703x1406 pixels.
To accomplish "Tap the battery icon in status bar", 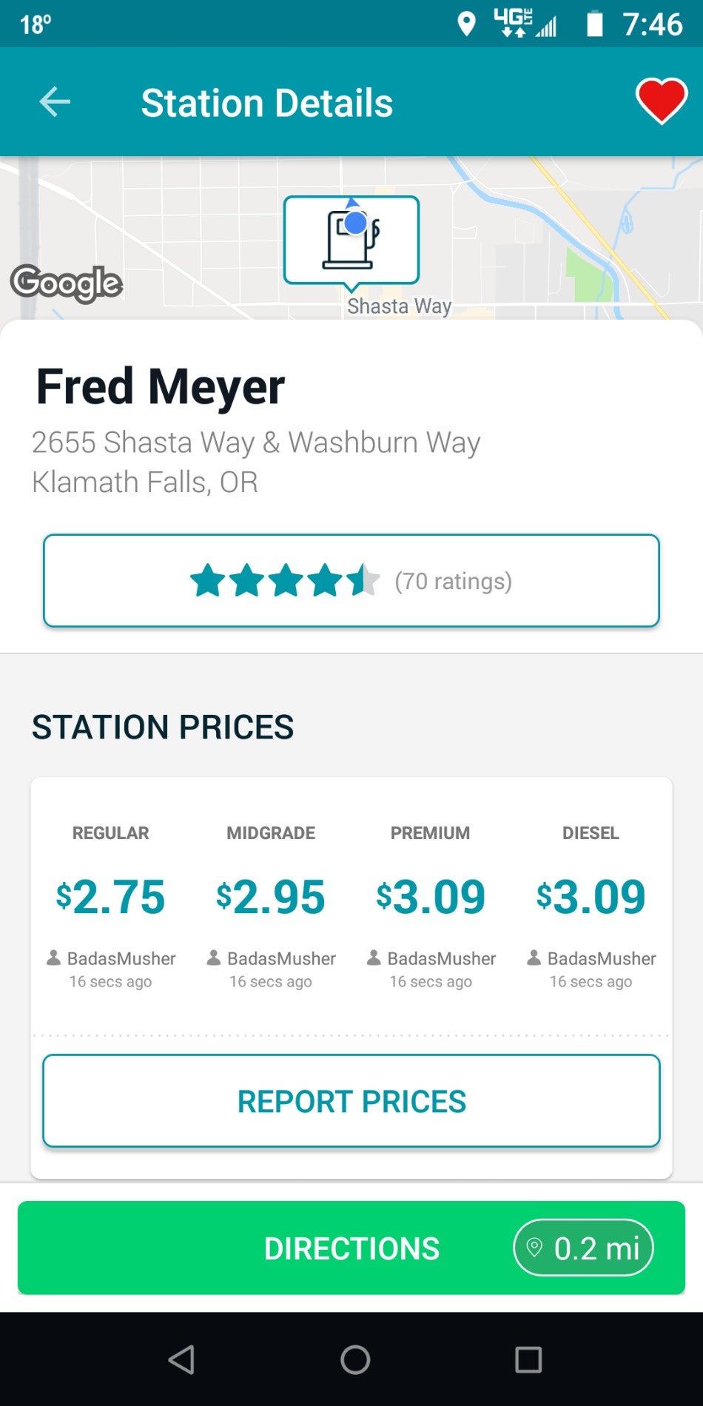I will click(x=594, y=24).
